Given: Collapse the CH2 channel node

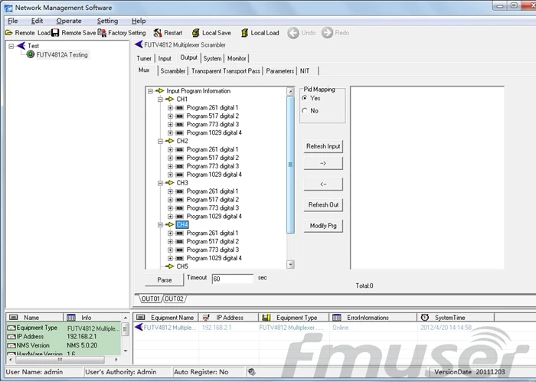Looking at the screenshot, I should (x=160, y=141).
